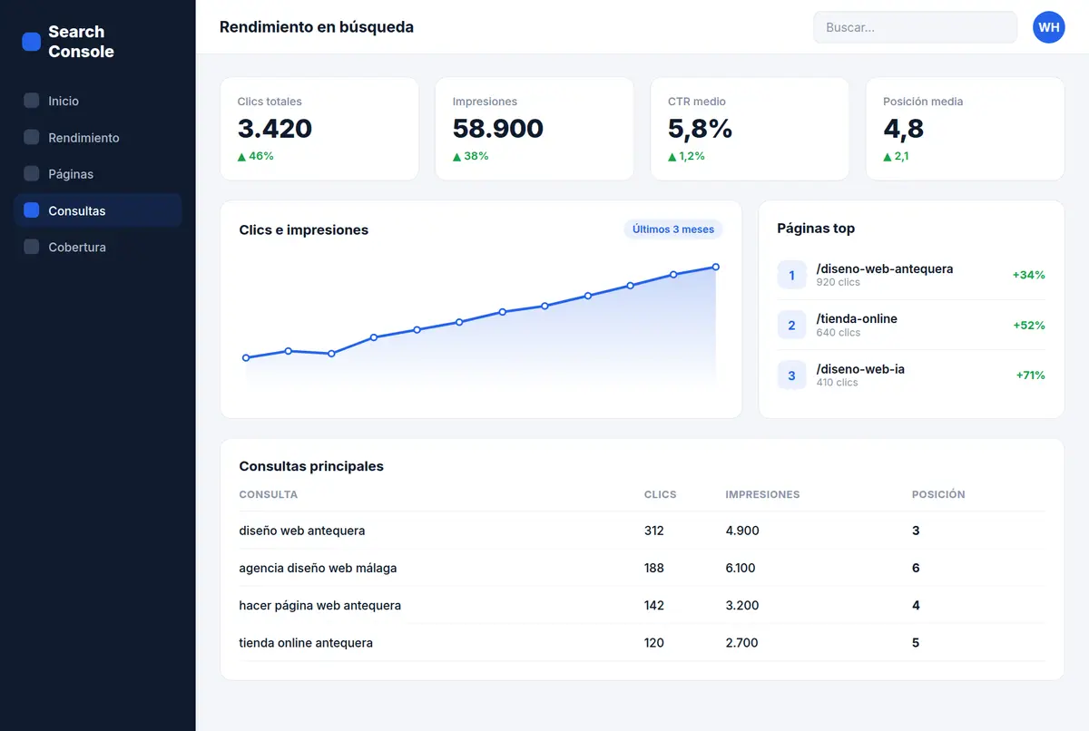Select the last data point on the chart
Image resolution: width=1089 pixels, height=731 pixels.
[x=716, y=267]
